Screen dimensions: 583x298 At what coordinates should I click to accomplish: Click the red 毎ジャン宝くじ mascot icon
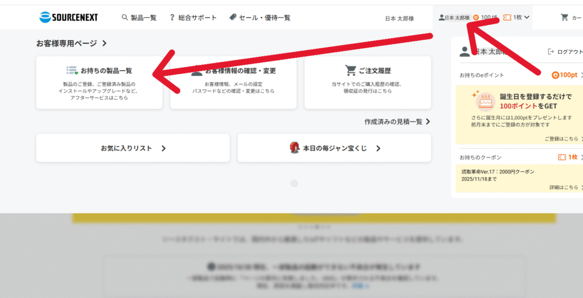[294, 148]
